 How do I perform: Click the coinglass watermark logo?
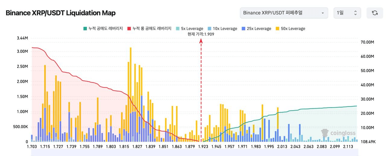(x=338, y=133)
